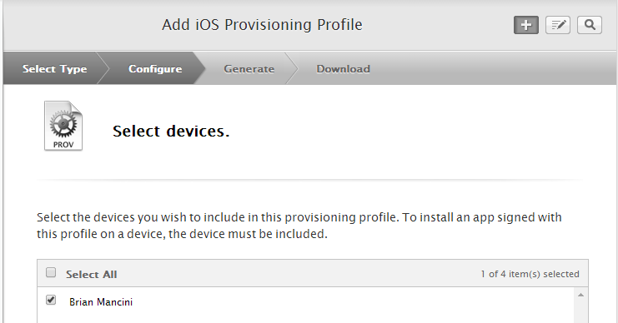Click the device list scroll up arrow
Image resolution: width=618 pixels, height=323 pixels.
pyautogui.click(x=580, y=295)
